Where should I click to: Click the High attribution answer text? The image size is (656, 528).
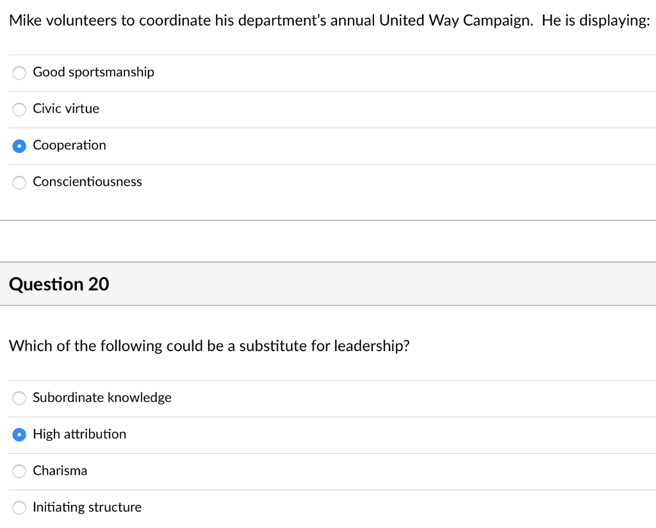coord(79,434)
